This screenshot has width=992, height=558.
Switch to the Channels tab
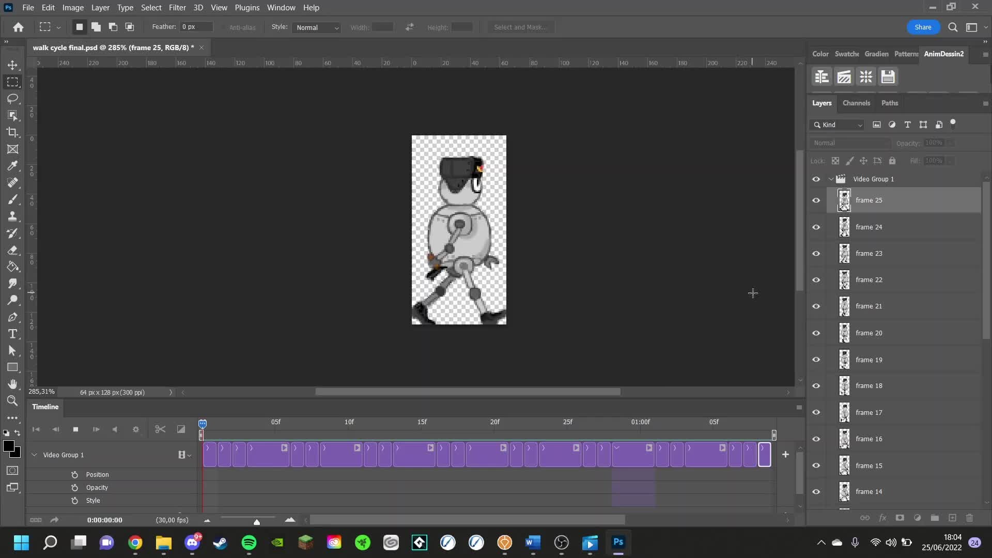coord(856,103)
